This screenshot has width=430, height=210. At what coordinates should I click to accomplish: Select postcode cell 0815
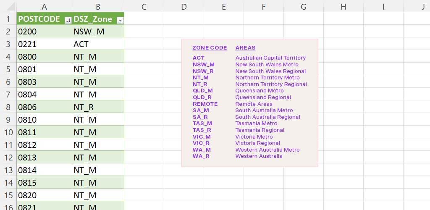(44, 183)
